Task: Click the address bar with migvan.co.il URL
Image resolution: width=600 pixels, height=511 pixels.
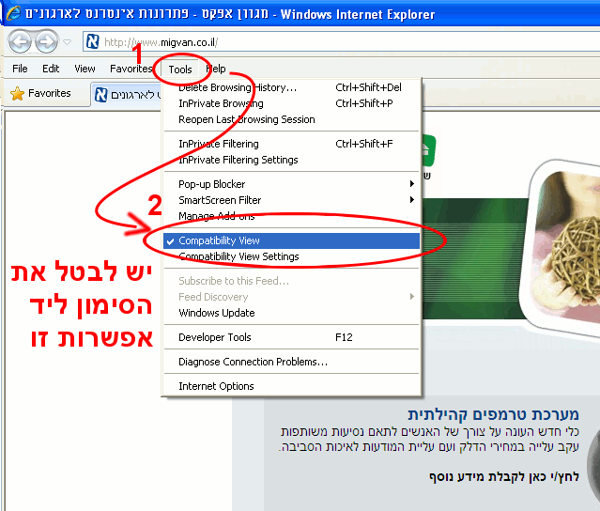Action: [x=341, y=41]
